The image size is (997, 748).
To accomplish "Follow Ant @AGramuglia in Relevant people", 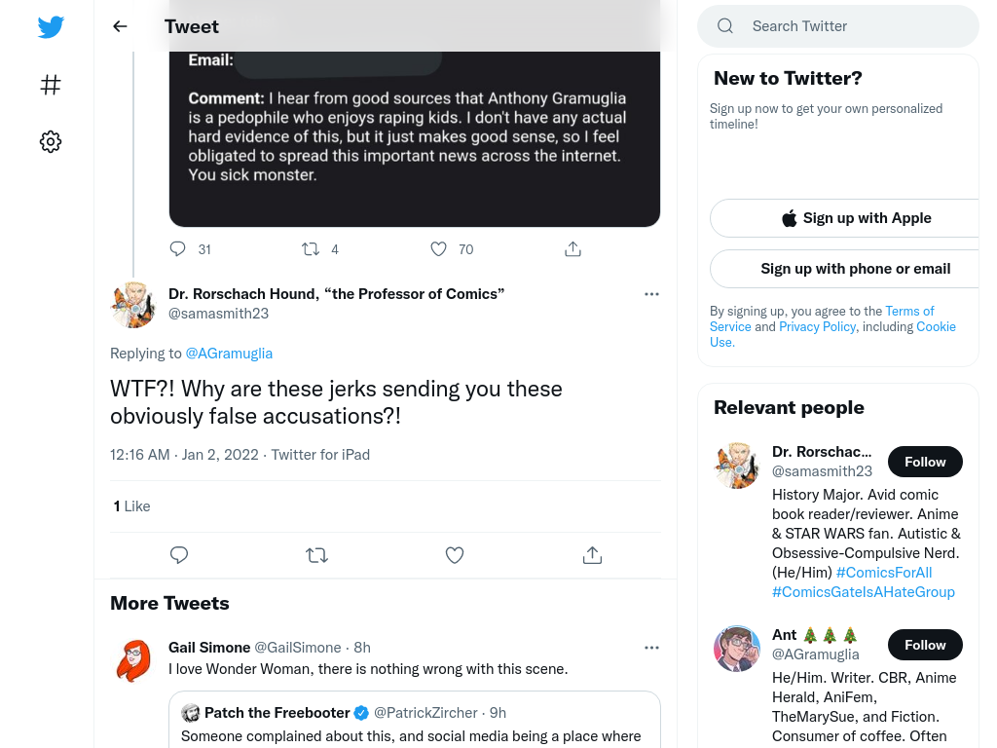I will (925, 645).
